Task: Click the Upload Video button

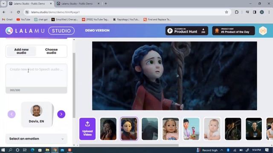Action: [87, 129]
